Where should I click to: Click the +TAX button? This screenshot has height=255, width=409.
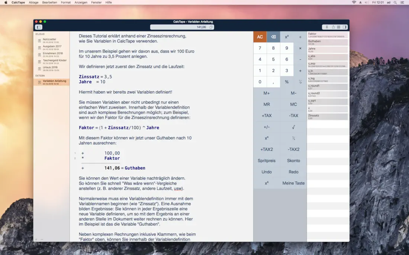pyautogui.click(x=267, y=116)
